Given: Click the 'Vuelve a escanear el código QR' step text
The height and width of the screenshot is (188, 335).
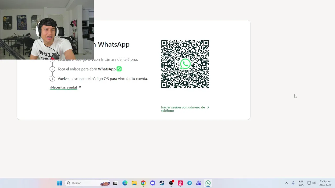Looking at the screenshot, I should [x=103, y=79].
